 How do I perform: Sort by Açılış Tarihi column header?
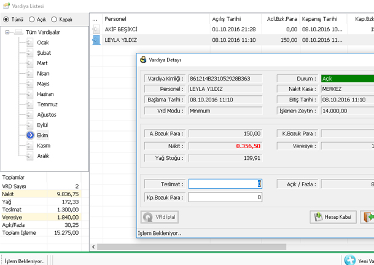click(235, 19)
